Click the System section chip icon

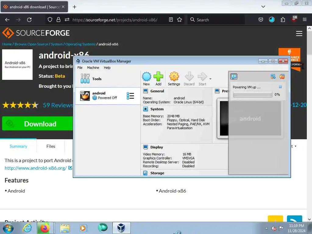(x=145, y=109)
